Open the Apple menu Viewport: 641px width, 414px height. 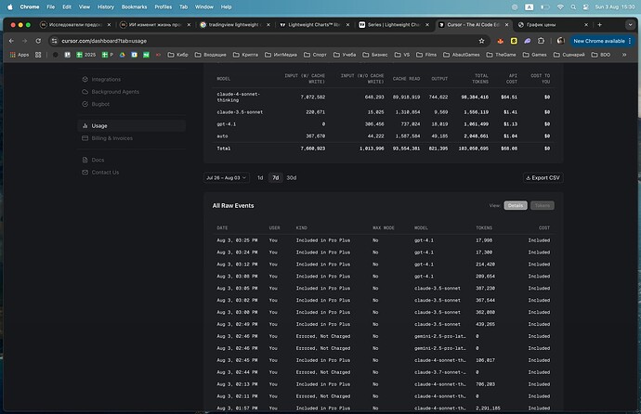[x=10, y=6]
